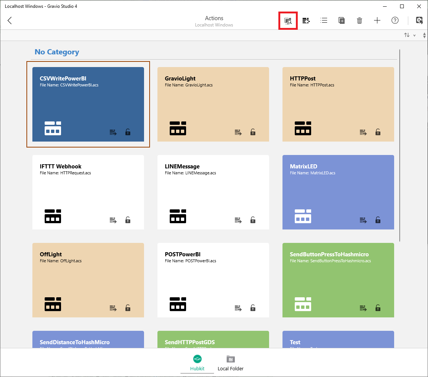428x377 pixels.
Task: Switch to the Hubkit tab
Action: coord(197,363)
